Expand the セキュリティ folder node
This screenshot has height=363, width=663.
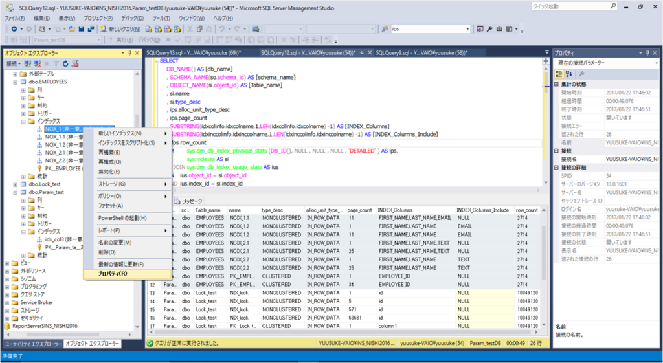pos(7,318)
